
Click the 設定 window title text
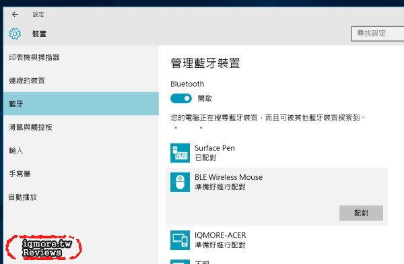pos(38,14)
